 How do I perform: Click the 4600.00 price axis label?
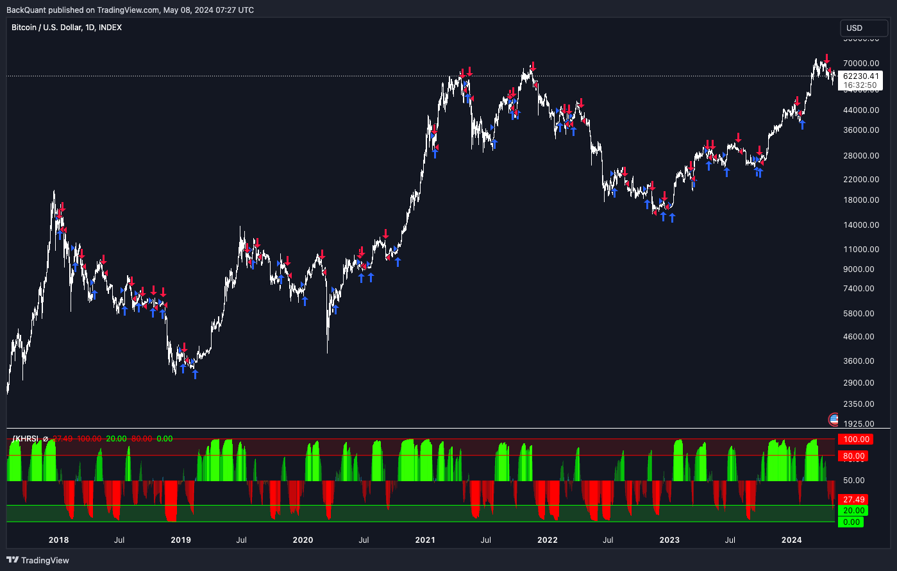(859, 337)
